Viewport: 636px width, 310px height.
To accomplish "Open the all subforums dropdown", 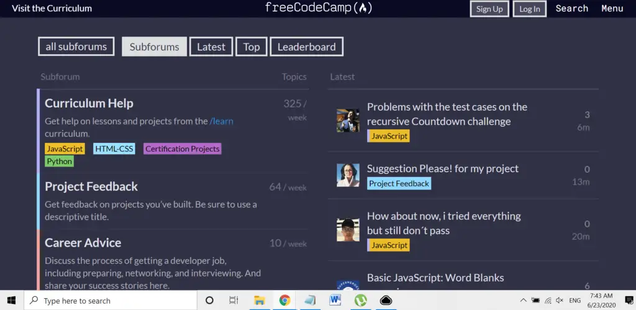I will (76, 47).
